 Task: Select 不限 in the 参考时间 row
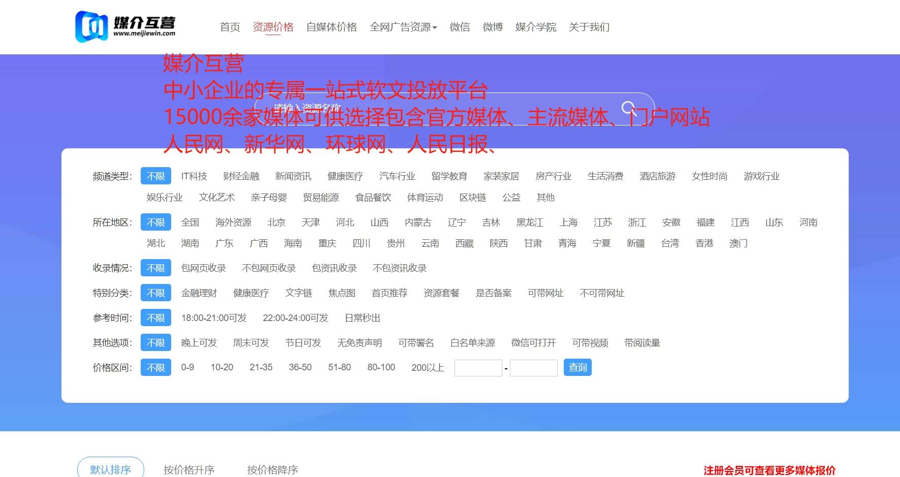156,318
